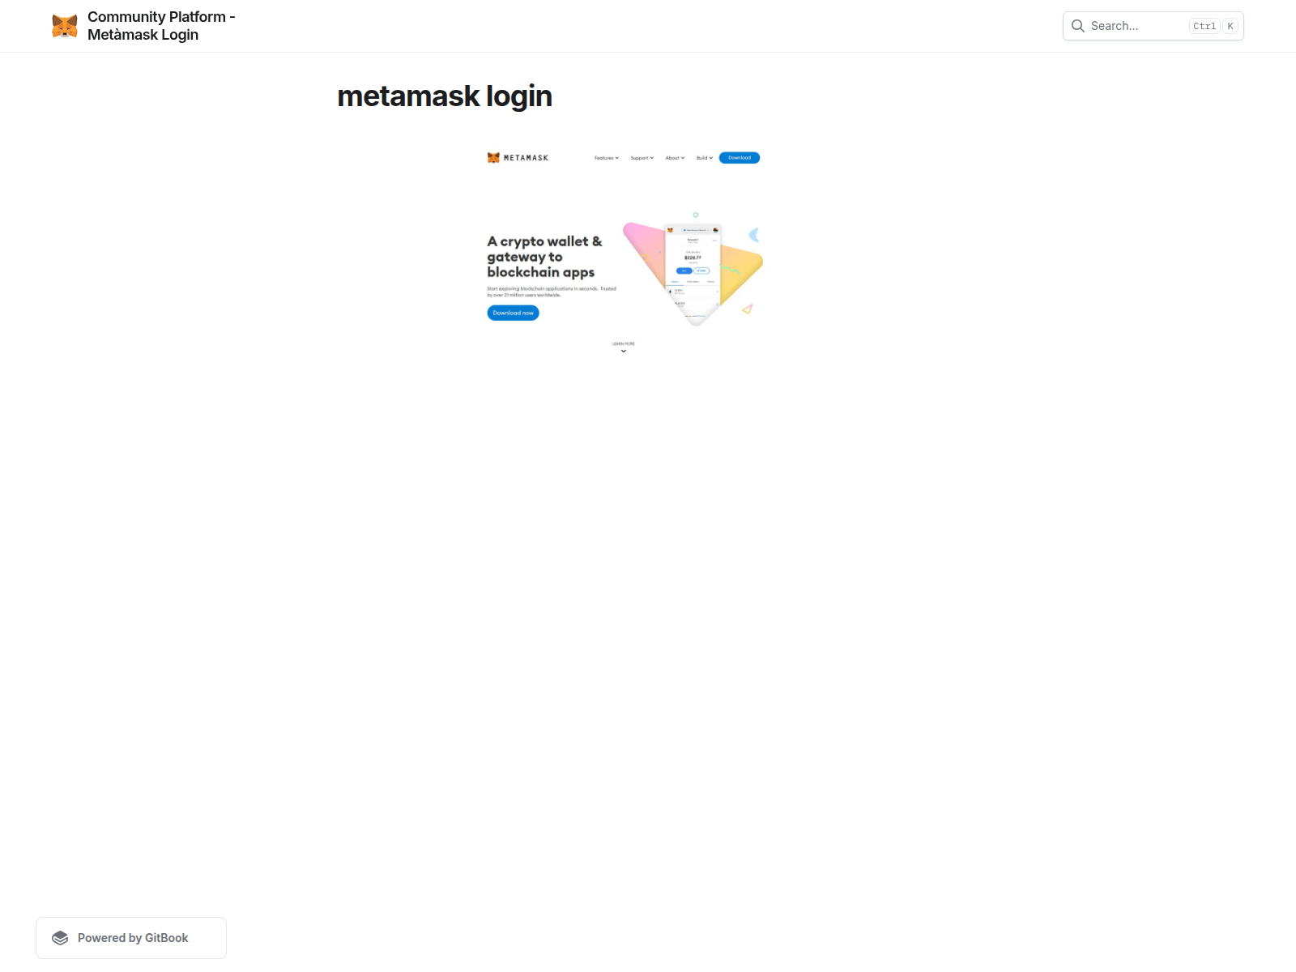Click the Ctrl shortcut key badge

1204,26
